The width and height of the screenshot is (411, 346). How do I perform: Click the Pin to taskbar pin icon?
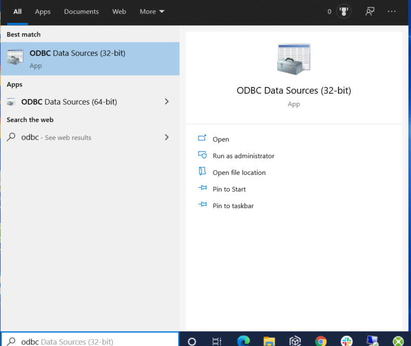pos(202,204)
